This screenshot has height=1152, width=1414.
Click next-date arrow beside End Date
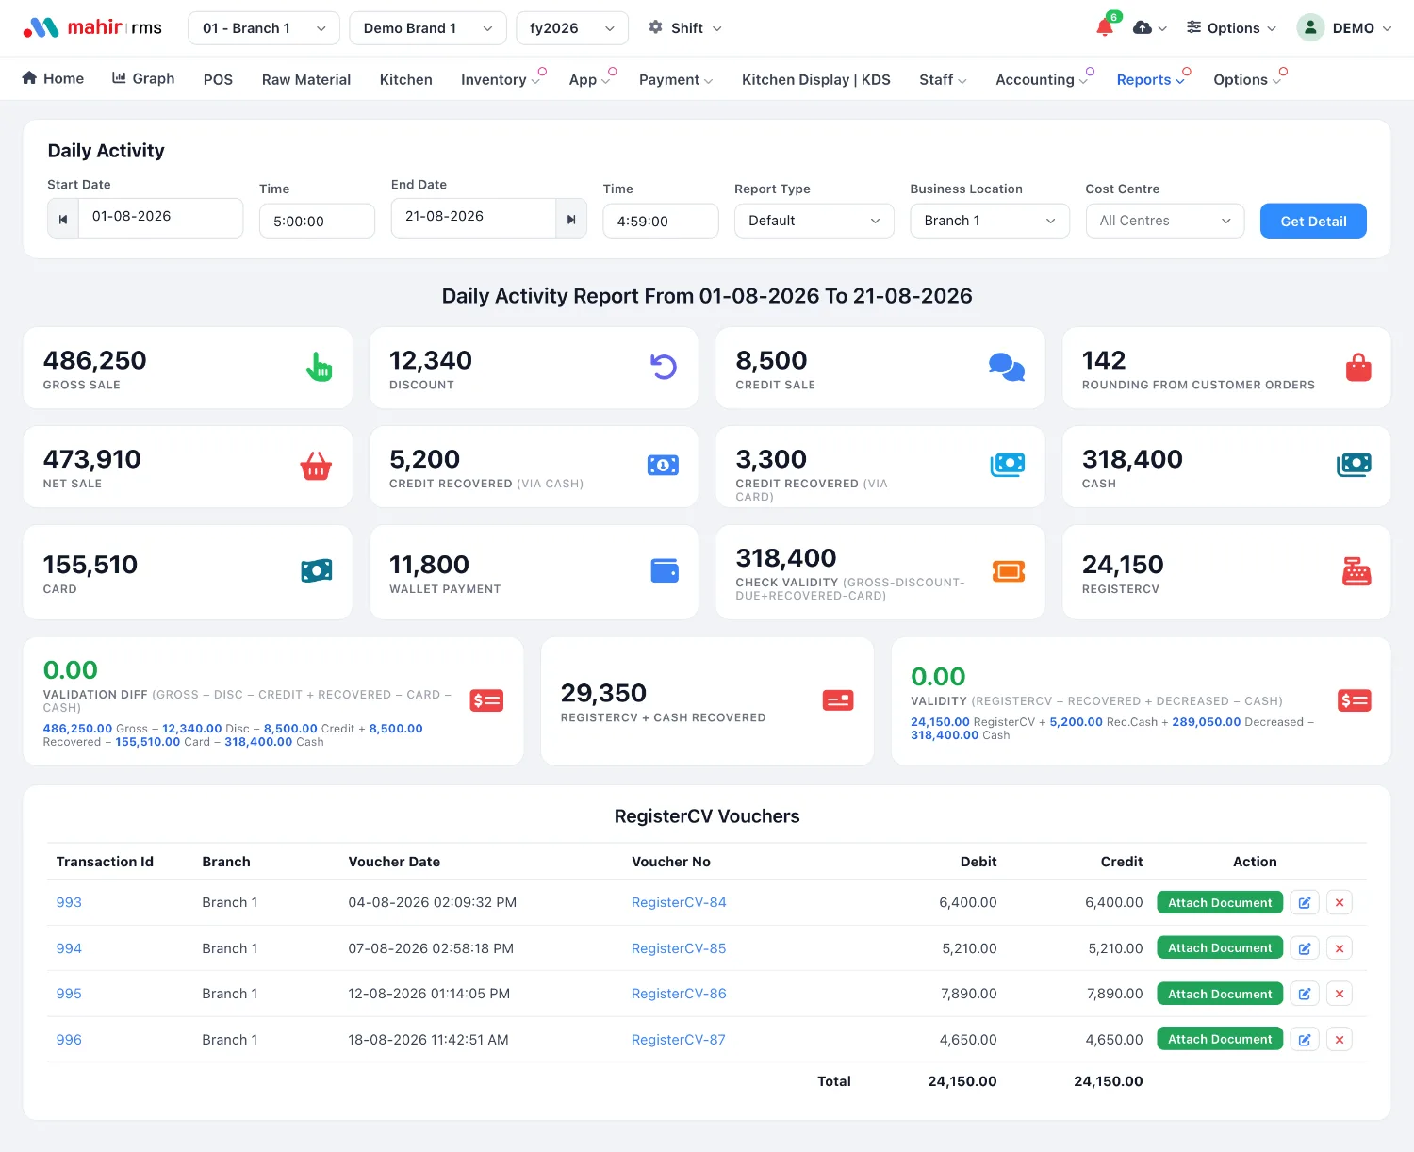click(x=571, y=220)
